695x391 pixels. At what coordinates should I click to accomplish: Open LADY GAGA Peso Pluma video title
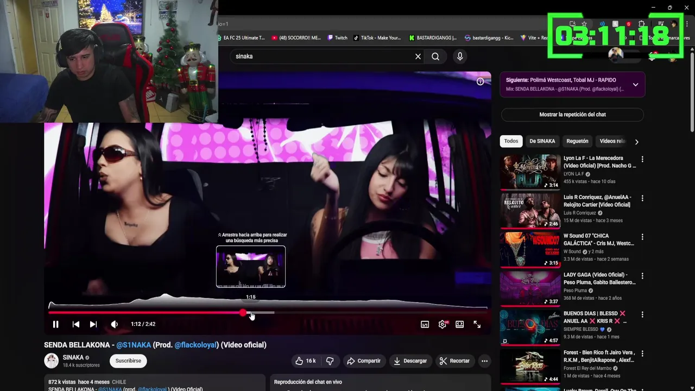(x=599, y=279)
